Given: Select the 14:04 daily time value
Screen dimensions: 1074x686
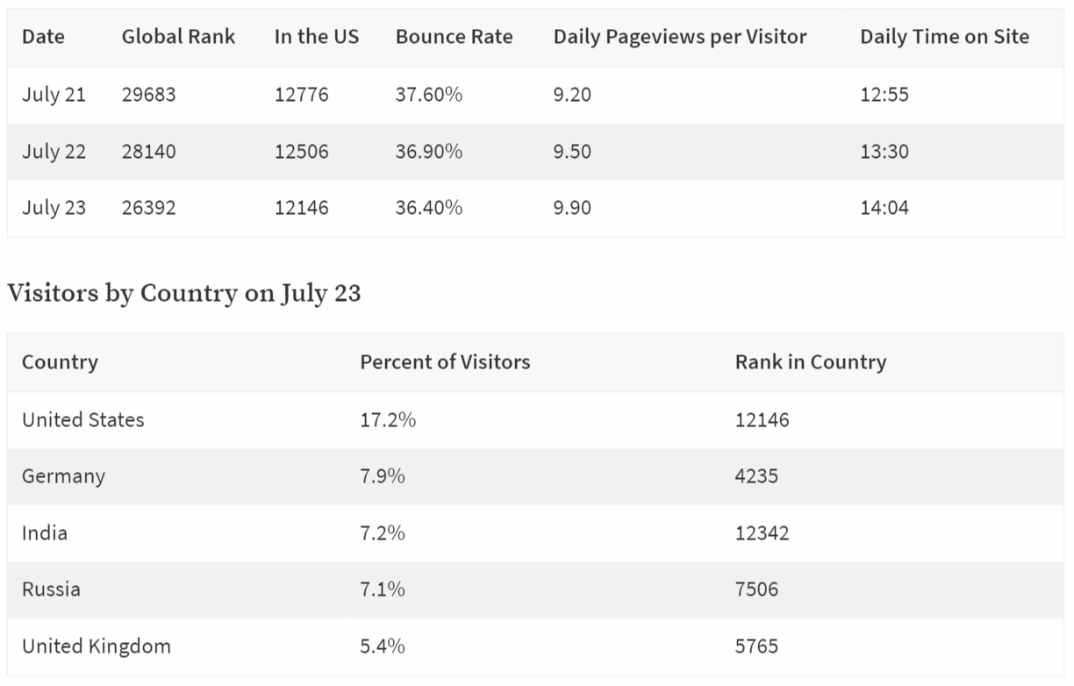Looking at the screenshot, I should click(x=884, y=208).
